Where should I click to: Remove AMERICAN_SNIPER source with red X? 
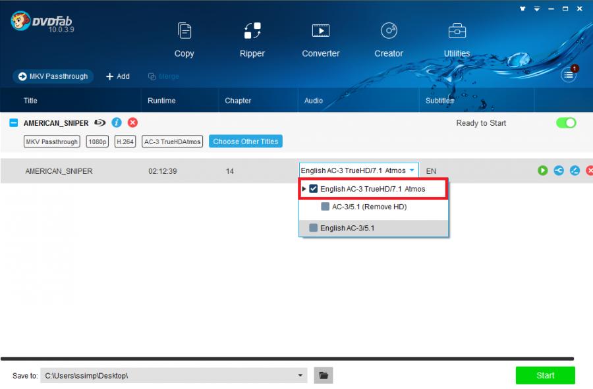(x=132, y=122)
